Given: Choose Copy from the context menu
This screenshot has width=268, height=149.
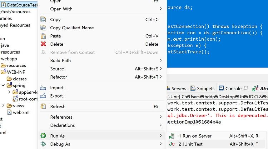Looking at the screenshot, I should (102, 20).
